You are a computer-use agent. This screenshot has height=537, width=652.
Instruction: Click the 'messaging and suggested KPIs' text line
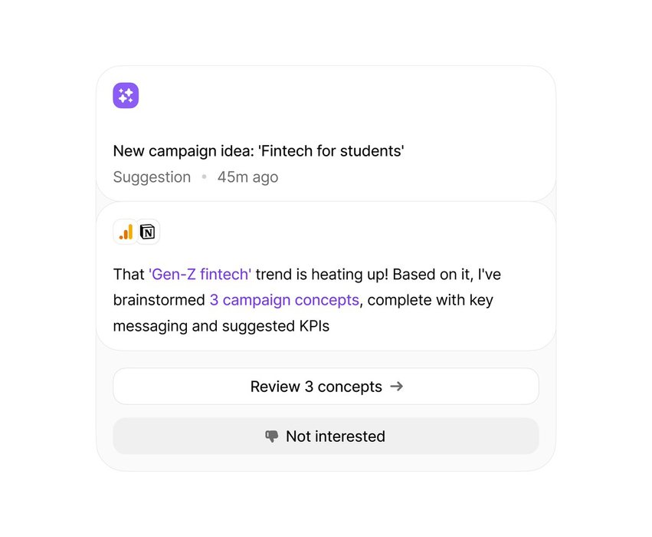coord(221,326)
